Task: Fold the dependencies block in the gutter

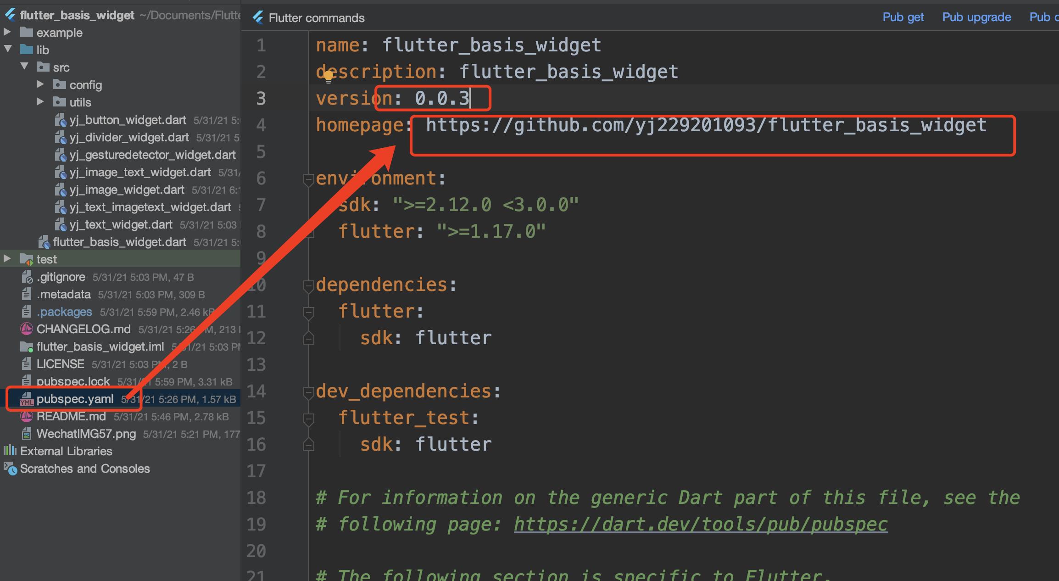Action: click(308, 286)
